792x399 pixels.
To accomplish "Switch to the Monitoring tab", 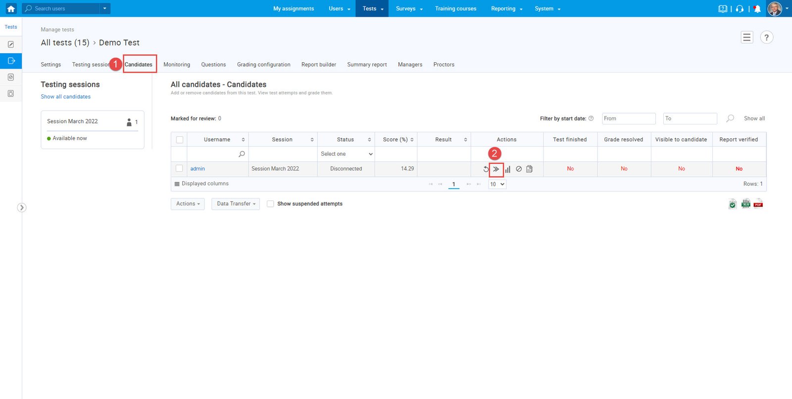I will pos(177,65).
